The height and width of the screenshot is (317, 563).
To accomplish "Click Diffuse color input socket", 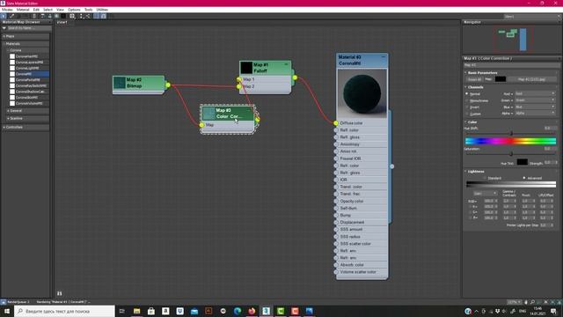I will pyautogui.click(x=336, y=123).
